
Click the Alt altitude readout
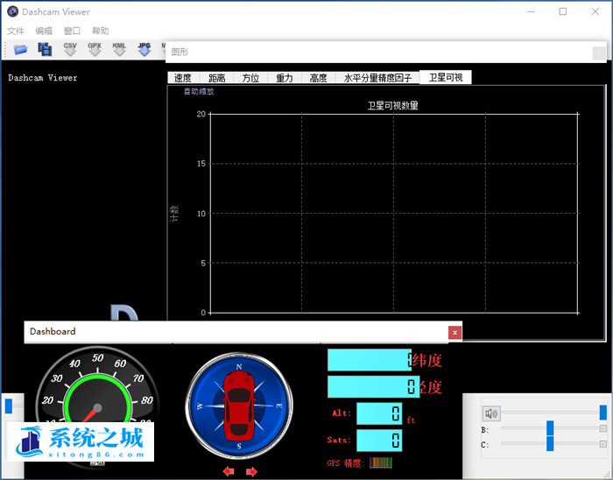pyautogui.click(x=379, y=413)
